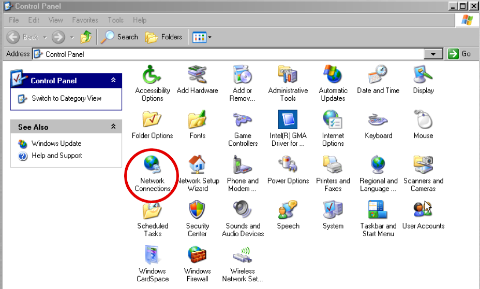
Task: Open Sounds and Audio Devices
Action: (x=243, y=211)
